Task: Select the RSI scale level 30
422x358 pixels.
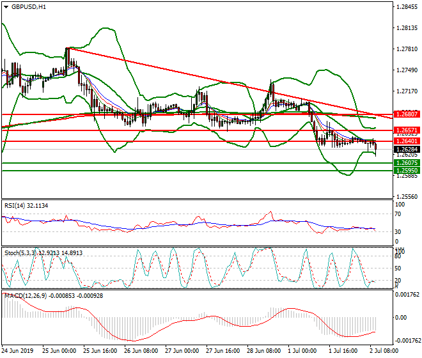Action: (x=398, y=232)
